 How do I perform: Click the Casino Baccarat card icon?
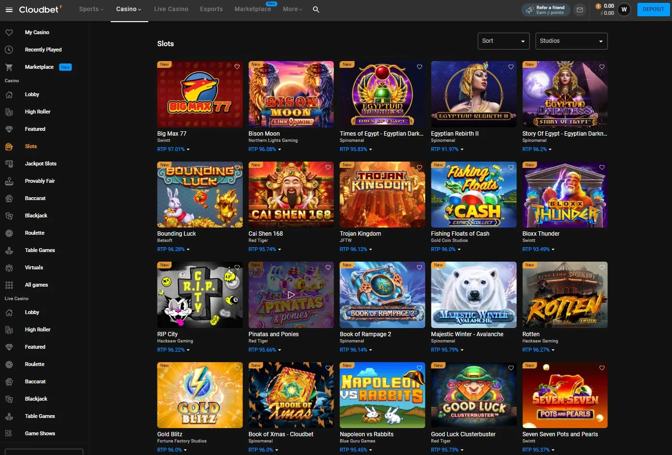click(9, 198)
